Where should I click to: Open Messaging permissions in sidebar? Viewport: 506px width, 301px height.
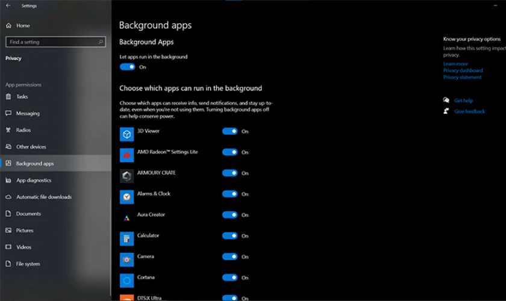[x=28, y=113]
